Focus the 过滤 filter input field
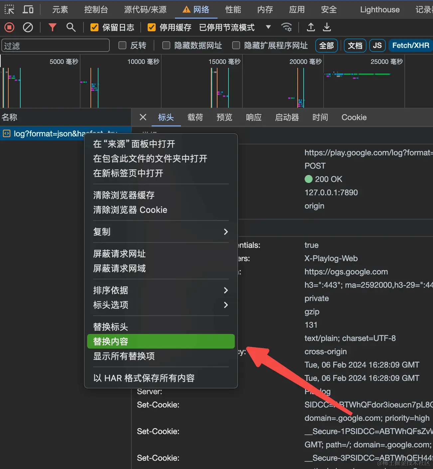The width and height of the screenshot is (433, 469). (x=56, y=45)
